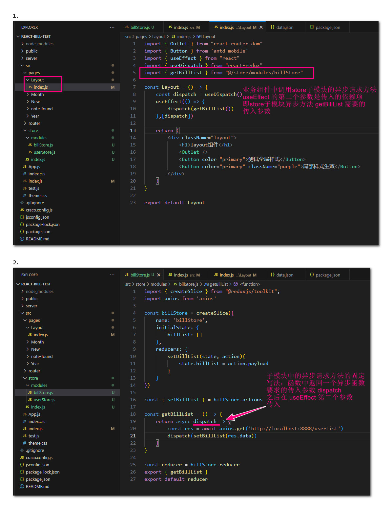Click the function cube icon in screenshot 2 breadcrumb
The height and width of the screenshot is (509, 392).
pos(236,284)
